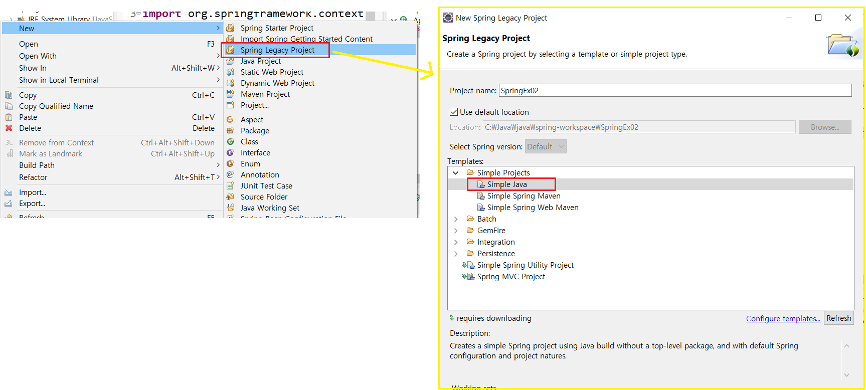The height and width of the screenshot is (390, 866).
Task: Click the Annotation icon in submenu
Action: (x=230, y=174)
